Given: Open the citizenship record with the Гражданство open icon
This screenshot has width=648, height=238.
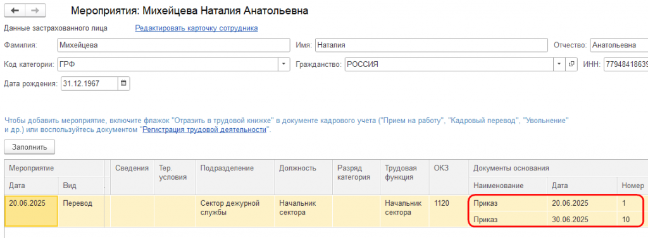Looking at the screenshot, I should [x=571, y=64].
